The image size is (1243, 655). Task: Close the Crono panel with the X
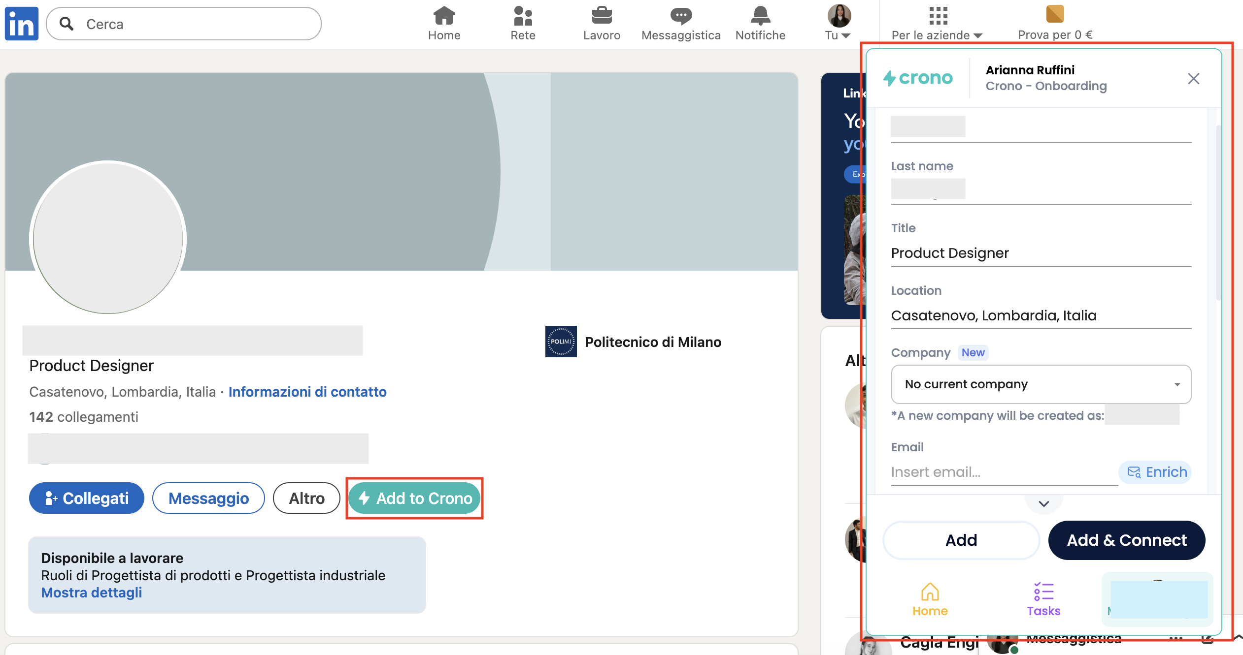point(1193,79)
